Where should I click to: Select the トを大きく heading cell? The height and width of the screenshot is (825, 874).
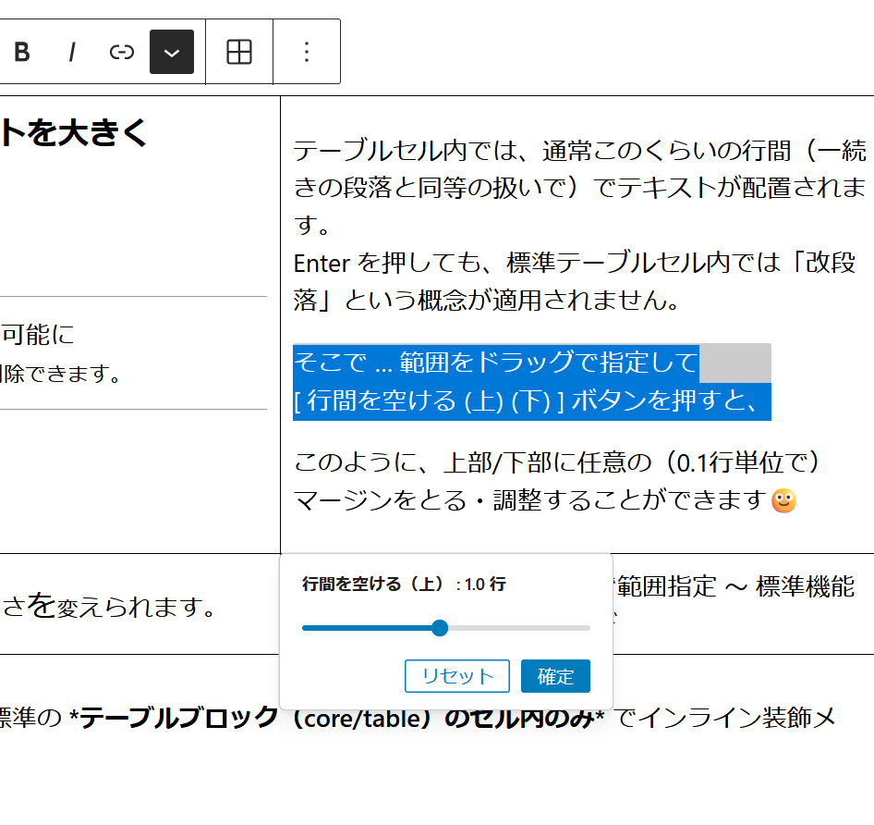[74, 134]
